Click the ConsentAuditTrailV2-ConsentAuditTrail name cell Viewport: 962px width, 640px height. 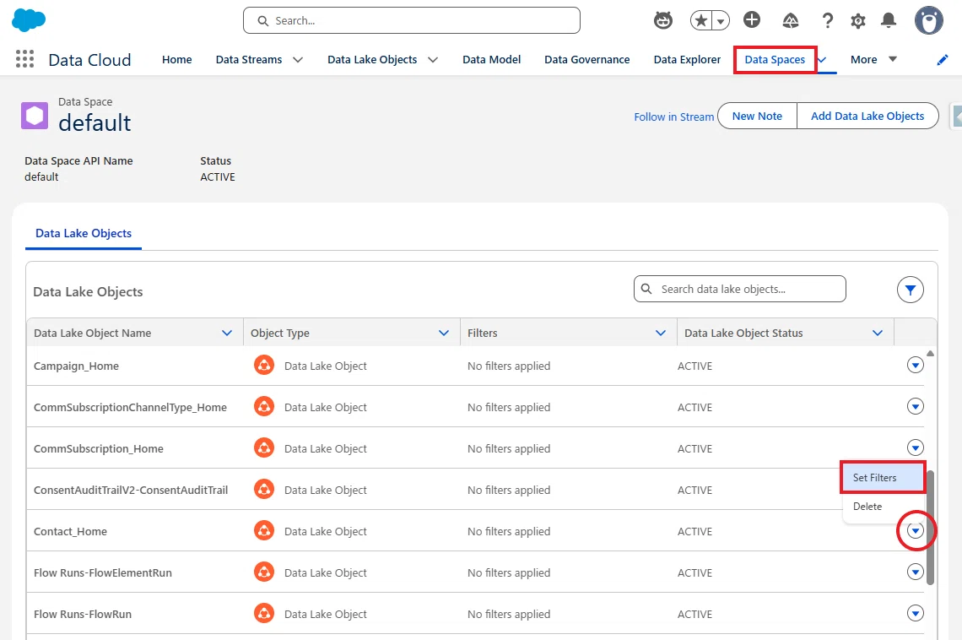131,490
